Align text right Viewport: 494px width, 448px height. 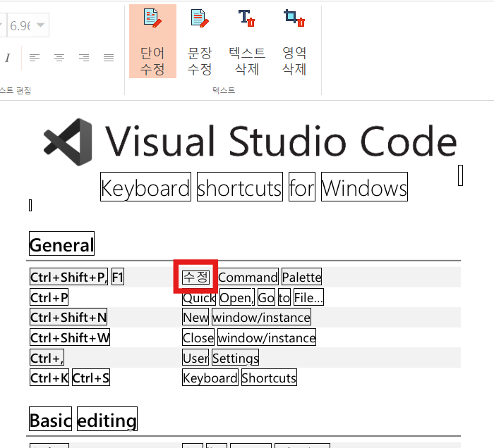coord(84,58)
